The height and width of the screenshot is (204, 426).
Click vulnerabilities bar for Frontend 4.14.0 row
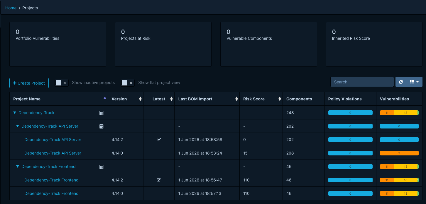tap(399, 193)
